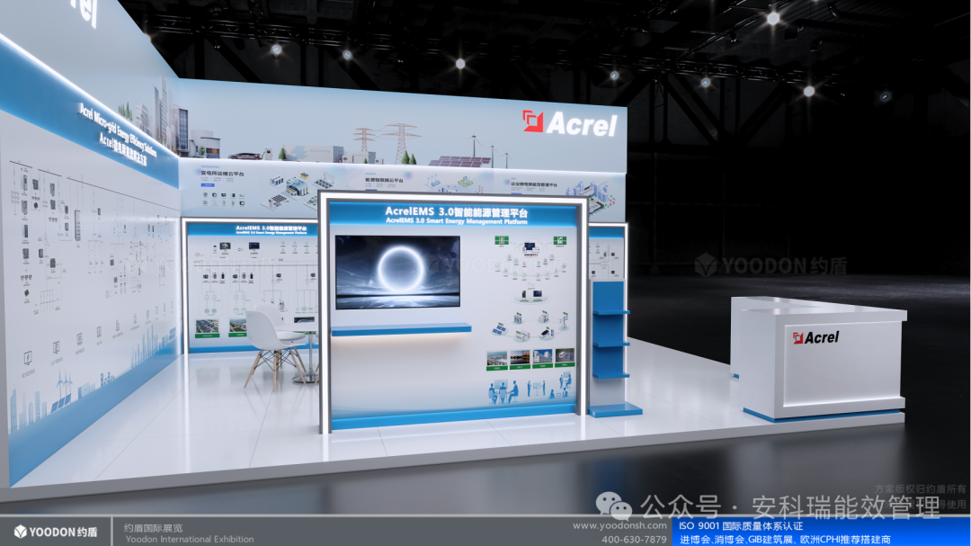Screen dimensions: 971x546
Task: Click the blue display shelf beside the front panel
Action: [x=613, y=348]
